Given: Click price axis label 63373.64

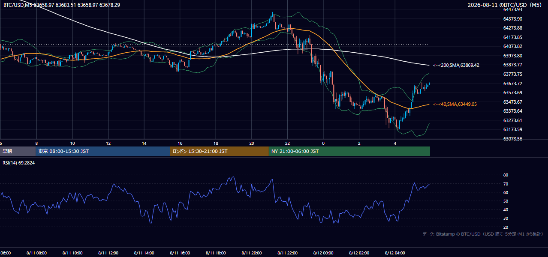Looking at the screenshot, I should pyautogui.click(x=512, y=111).
